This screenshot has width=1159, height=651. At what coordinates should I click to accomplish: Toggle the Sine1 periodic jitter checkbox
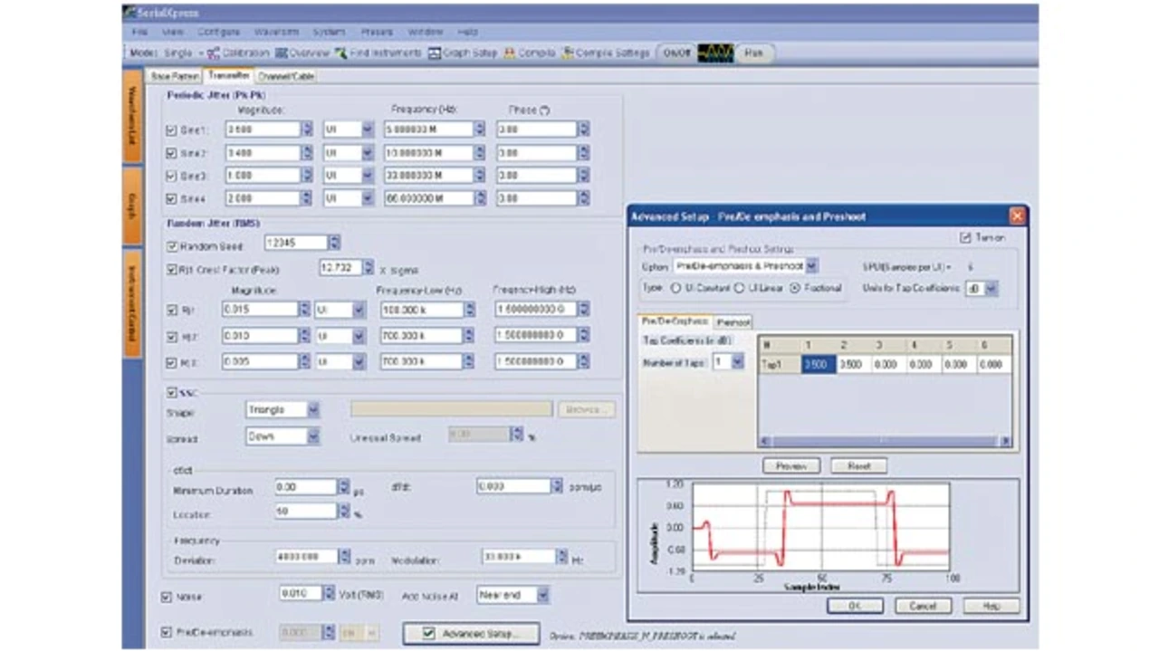pyautogui.click(x=172, y=130)
